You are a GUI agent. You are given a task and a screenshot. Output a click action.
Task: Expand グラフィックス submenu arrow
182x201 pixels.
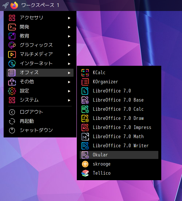coord(69,46)
